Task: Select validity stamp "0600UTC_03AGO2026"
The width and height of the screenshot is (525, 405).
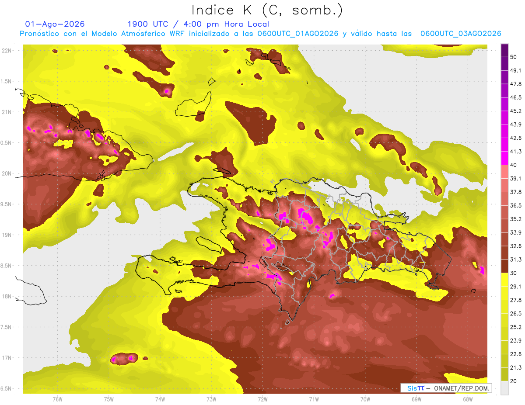Action: pyautogui.click(x=461, y=34)
